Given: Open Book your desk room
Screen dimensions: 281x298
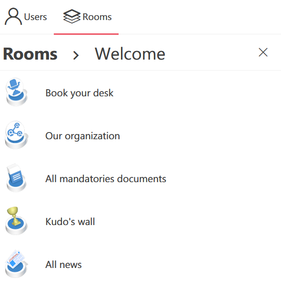Looking at the screenshot, I should [x=140, y=92].
